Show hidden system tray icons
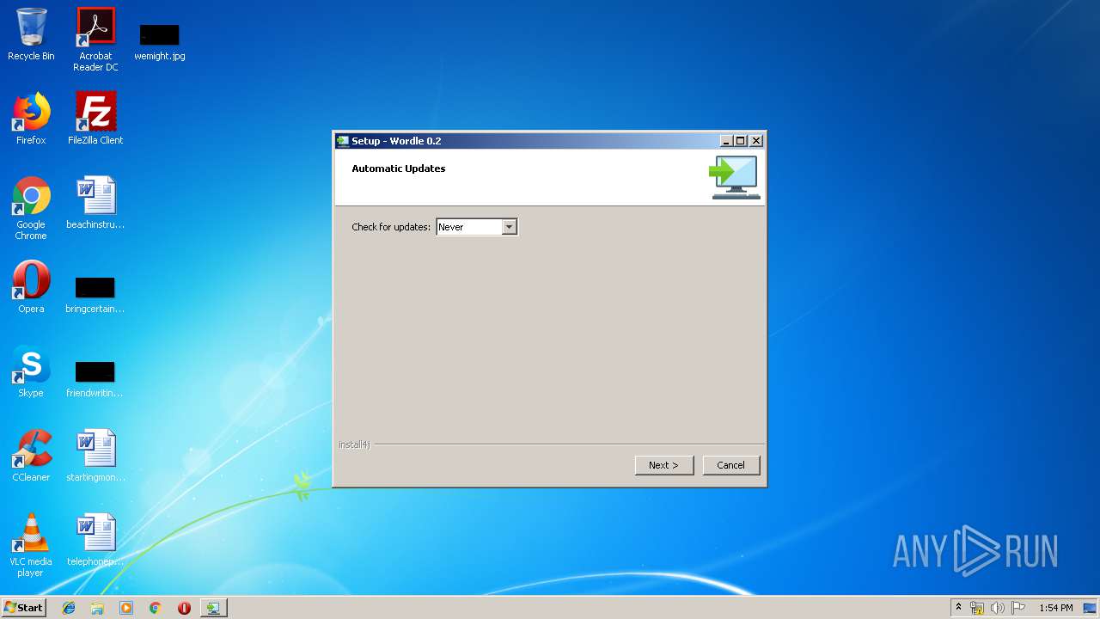This screenshot has height=619, width=1100. 958,607
